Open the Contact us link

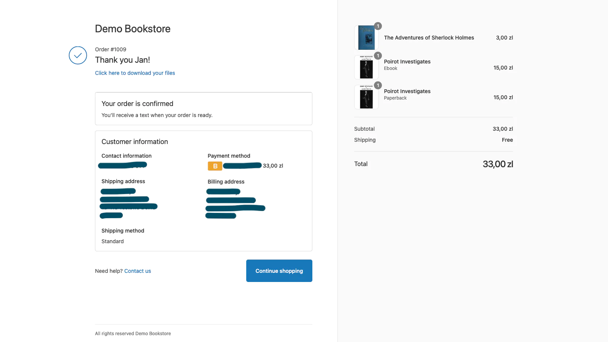pyautogui.click(x=138, y=271)
